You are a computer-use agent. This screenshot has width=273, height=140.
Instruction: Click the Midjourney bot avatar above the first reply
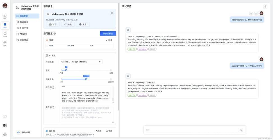(128, 30)
